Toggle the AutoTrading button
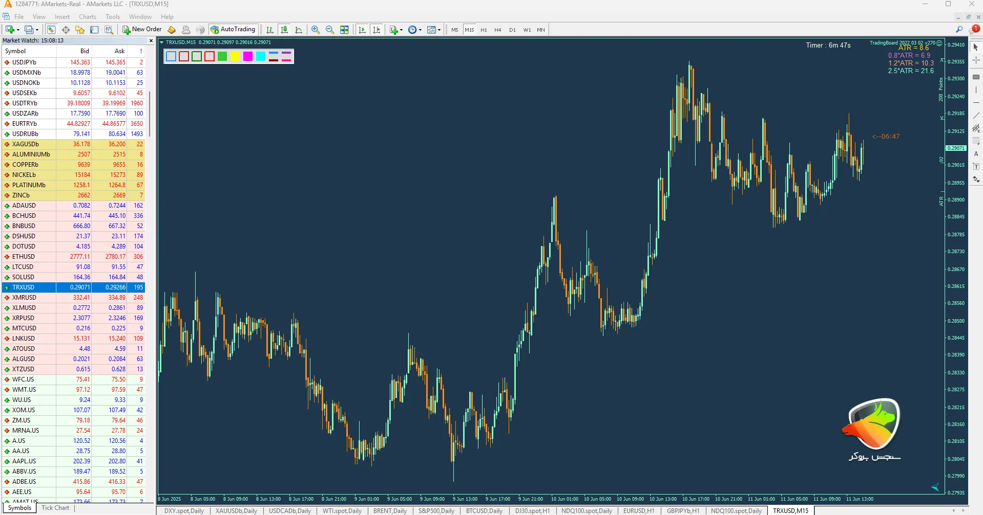 (233, 30)
